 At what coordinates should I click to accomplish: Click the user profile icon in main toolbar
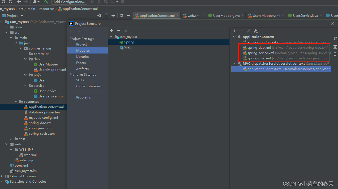(x=36, y=2)
